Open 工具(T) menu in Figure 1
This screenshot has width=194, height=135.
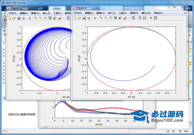click(58, 13)
